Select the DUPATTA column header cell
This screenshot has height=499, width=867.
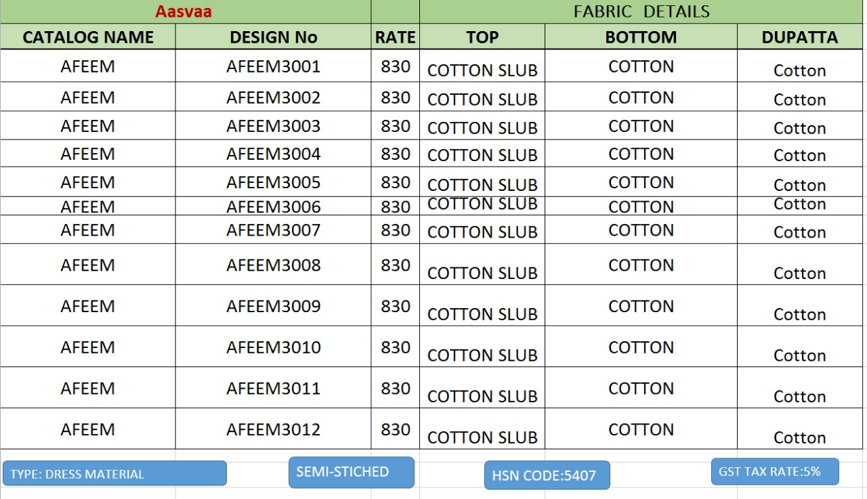click(x=799, y=37)
